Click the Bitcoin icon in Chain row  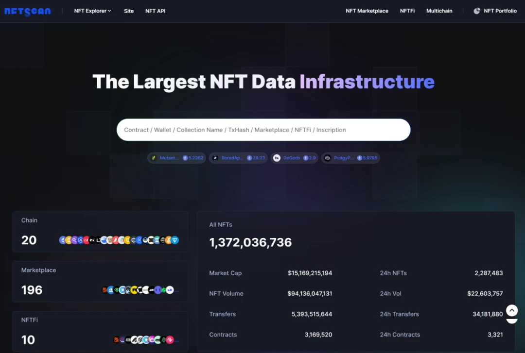click(169, 240)
